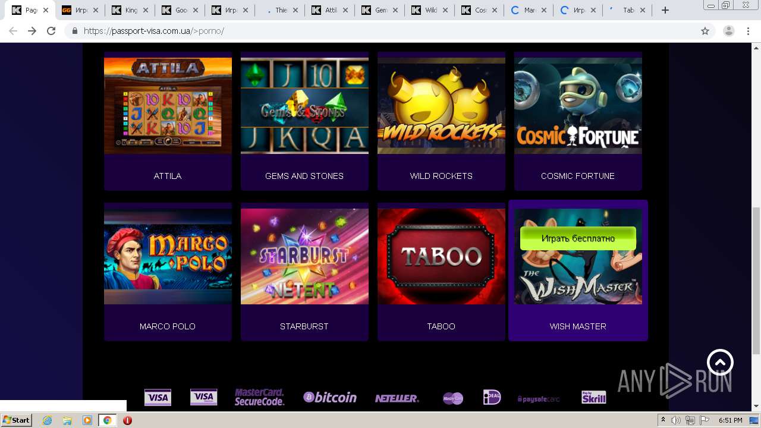Click the red Opera-style taskbar icon

click(x=127, y=420)
